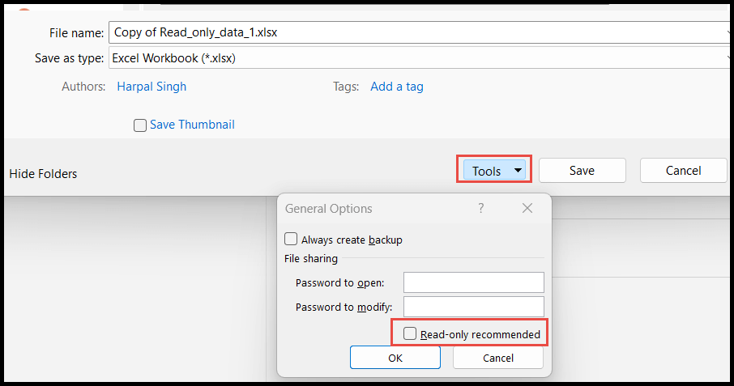Image resolution: width=734 pixels, height=386 pixels.
Task: Select Hide Folders option
Action: coord(43,174)
